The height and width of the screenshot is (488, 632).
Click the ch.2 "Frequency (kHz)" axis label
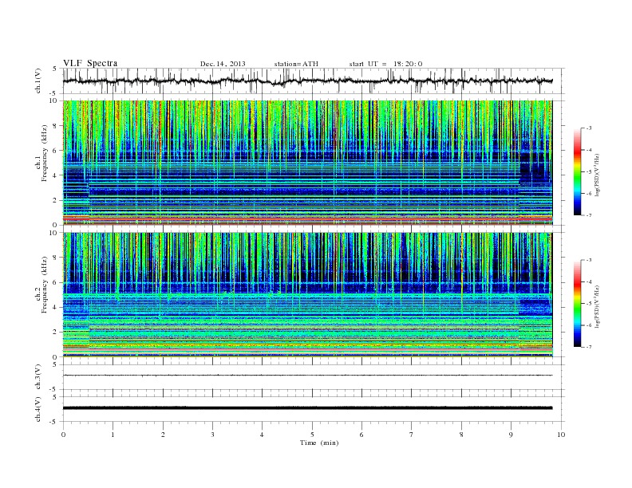(44, 285)
